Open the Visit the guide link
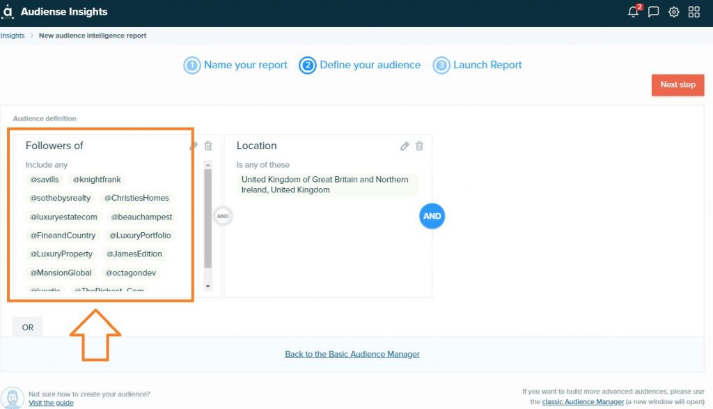The image size is (713, 409). click(x=51, y=403)
